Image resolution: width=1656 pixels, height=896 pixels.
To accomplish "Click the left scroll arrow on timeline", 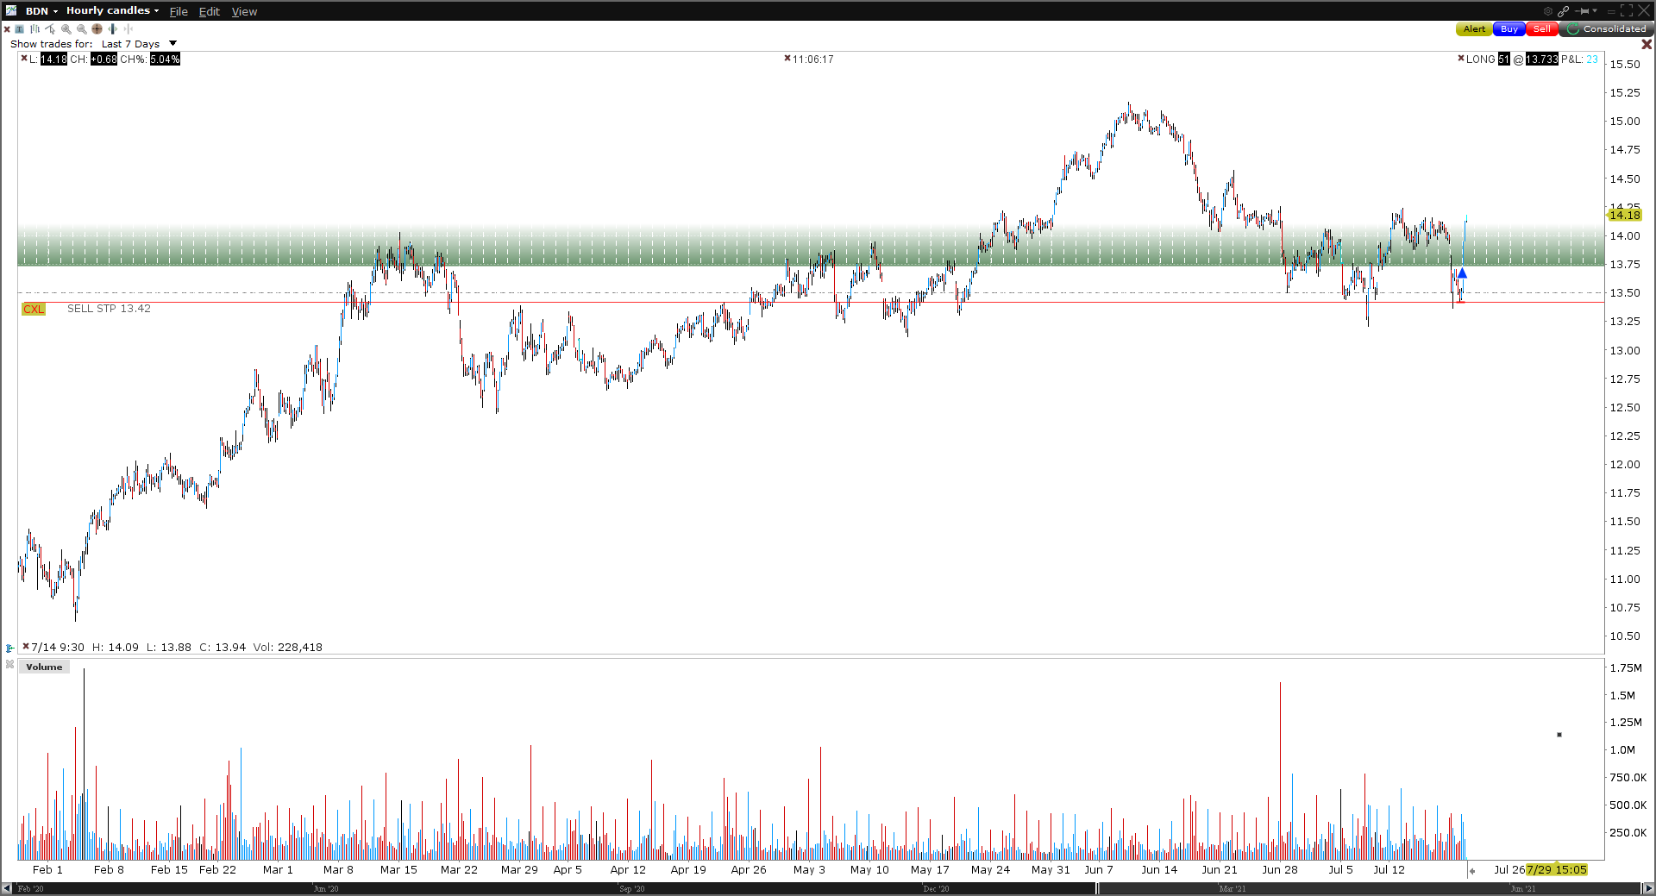I will tap(7, 888).
